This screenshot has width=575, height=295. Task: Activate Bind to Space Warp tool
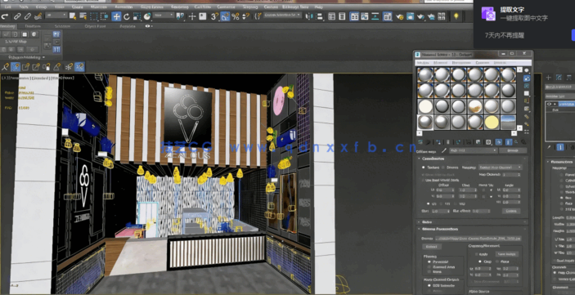click(x=38, y=16)
